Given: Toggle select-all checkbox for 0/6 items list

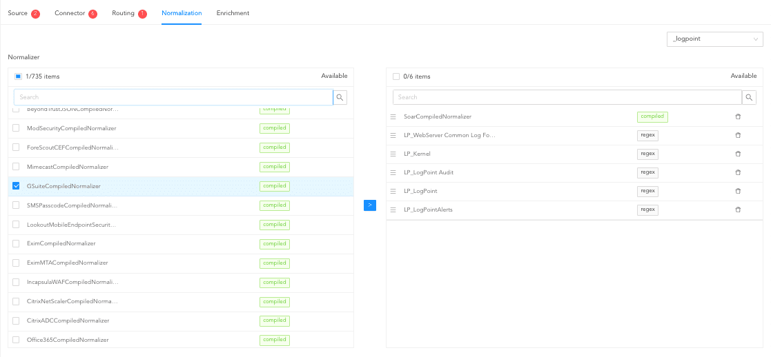Looking at the screenshot, I should [x=396, y=76].
